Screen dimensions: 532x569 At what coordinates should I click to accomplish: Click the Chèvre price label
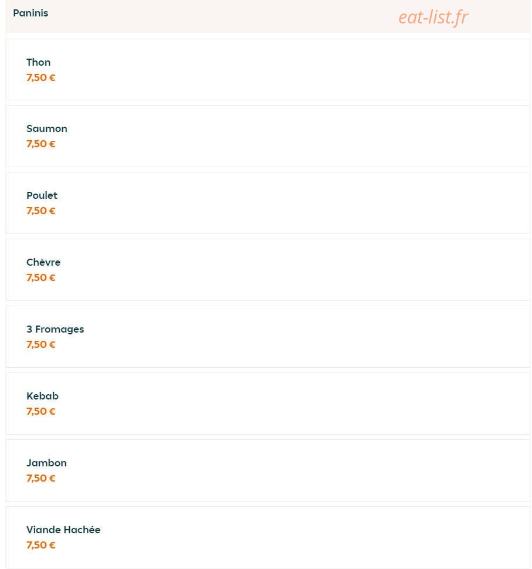(40, 277)
